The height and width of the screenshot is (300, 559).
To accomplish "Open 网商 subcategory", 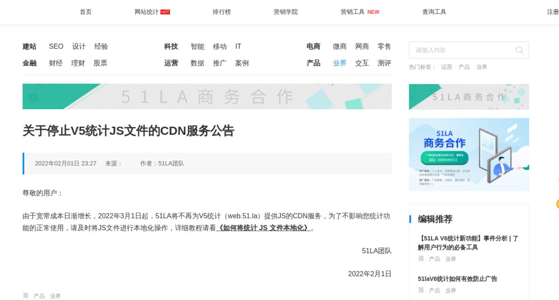I will 362,47.
